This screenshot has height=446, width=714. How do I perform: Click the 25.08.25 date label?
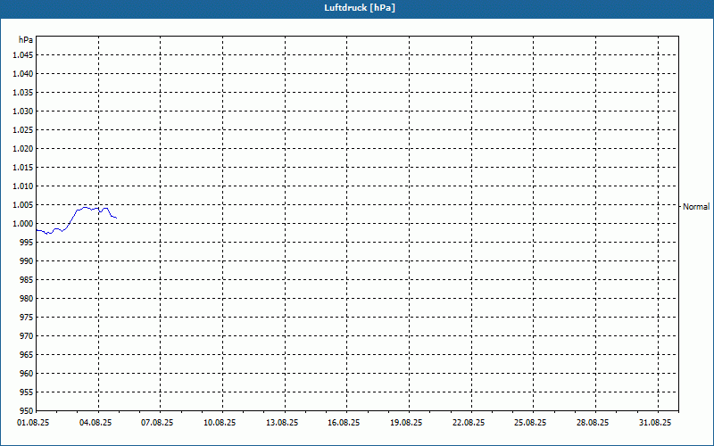click(x=530, y=423)
